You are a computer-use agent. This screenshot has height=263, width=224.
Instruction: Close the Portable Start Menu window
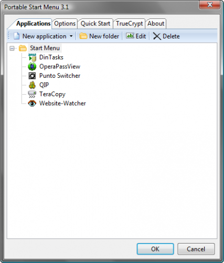coord(209,4)
